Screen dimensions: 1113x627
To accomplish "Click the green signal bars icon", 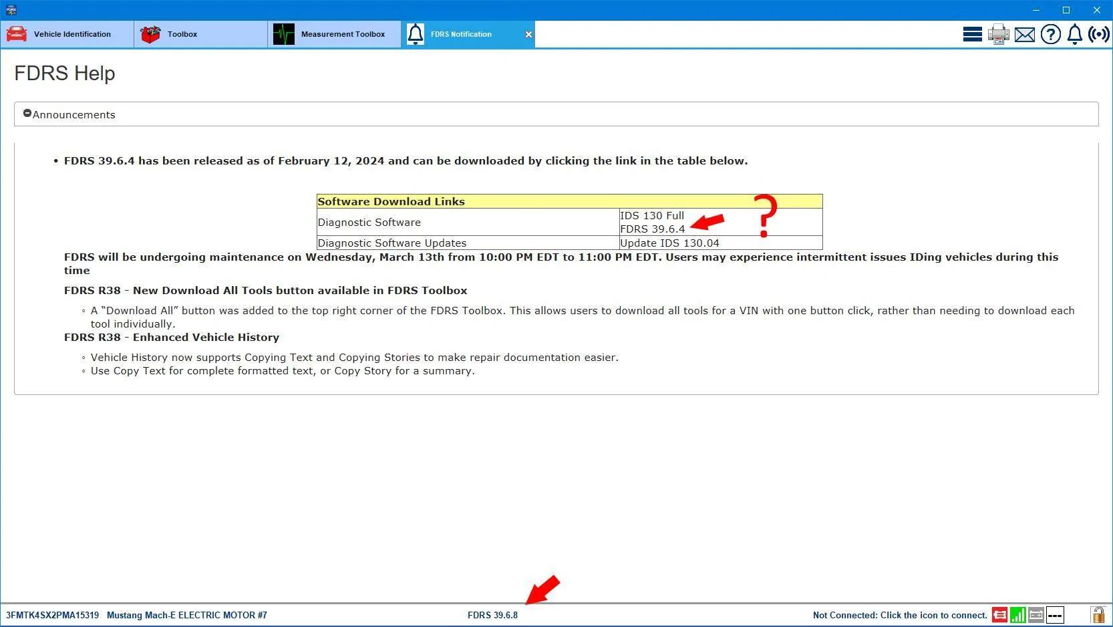I will pyautogui.click(x=1018, y=615).
